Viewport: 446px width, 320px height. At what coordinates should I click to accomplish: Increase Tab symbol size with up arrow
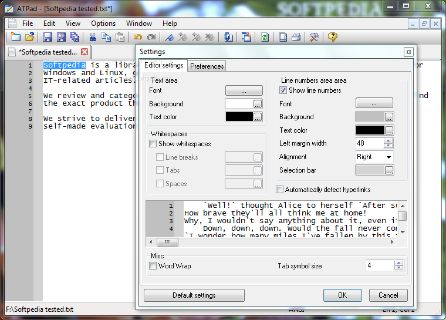pos(399,263)
